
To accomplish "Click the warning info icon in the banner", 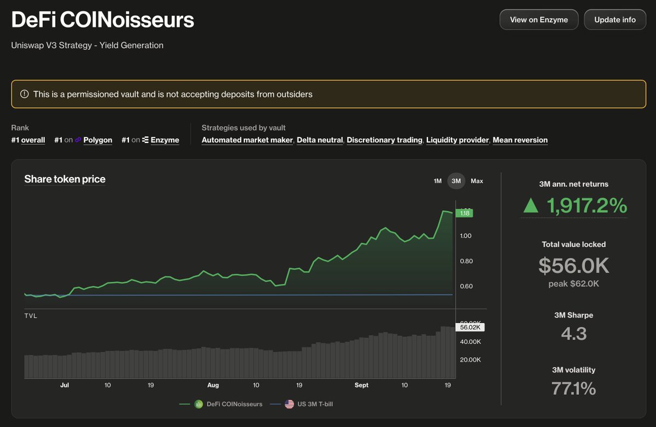I will (24, 94).
